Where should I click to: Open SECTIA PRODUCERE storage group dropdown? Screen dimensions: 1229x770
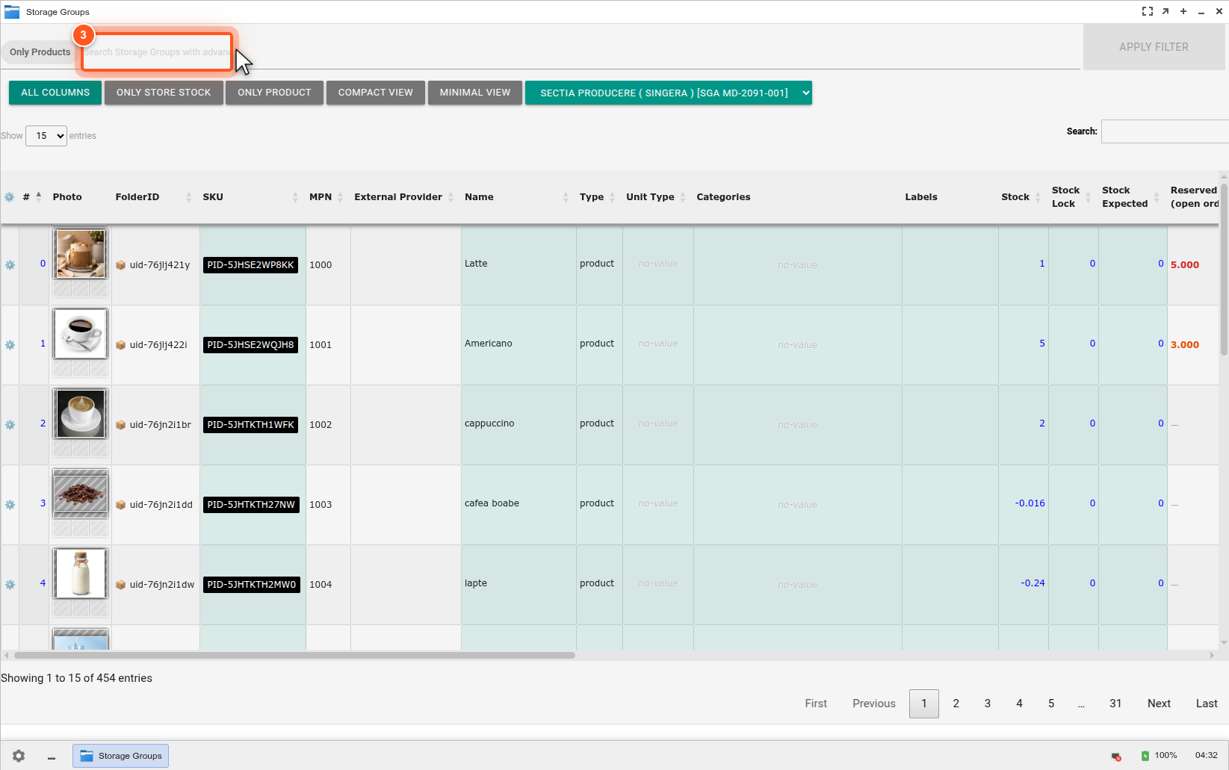(x=669, y=93)
